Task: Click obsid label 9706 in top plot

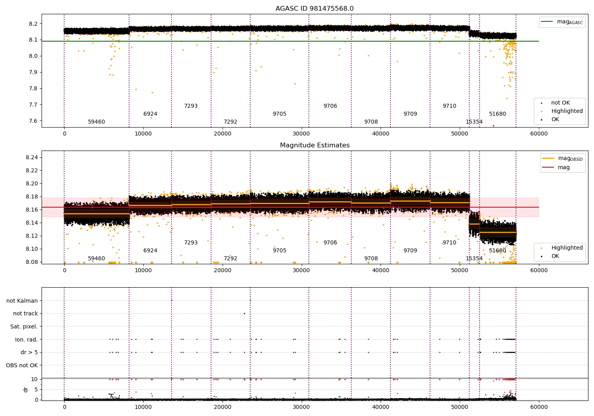Action: (x=330, y=106)
